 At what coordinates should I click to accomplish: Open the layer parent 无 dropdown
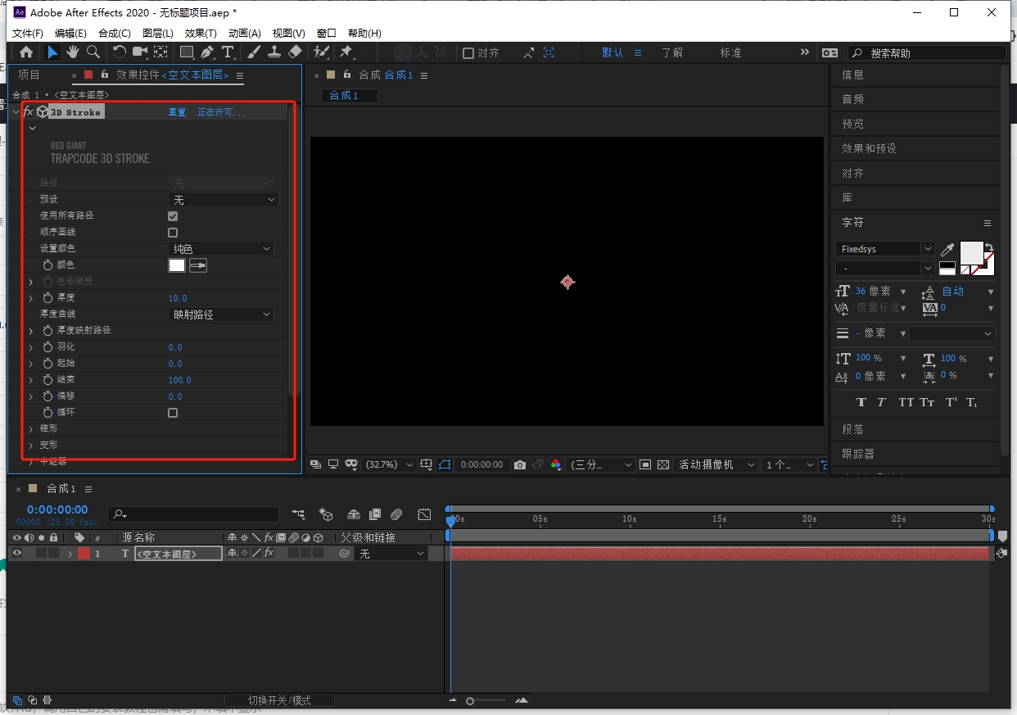pos(392,554)
